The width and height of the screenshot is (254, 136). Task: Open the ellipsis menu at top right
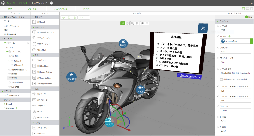(x=252, y=3)
